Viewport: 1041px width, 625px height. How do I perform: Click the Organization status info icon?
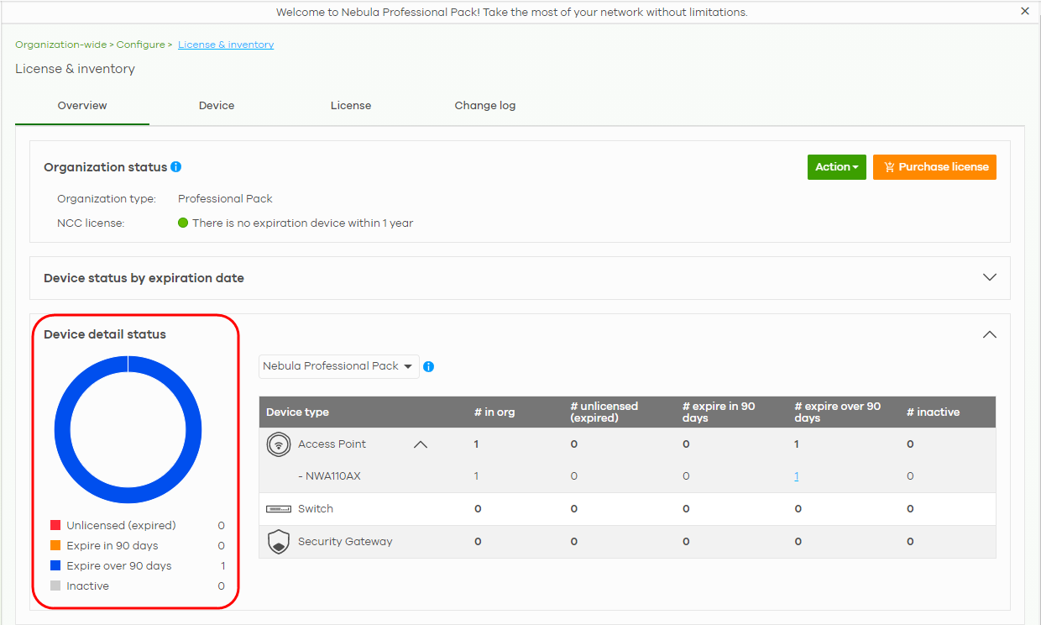tap(175, 167)
